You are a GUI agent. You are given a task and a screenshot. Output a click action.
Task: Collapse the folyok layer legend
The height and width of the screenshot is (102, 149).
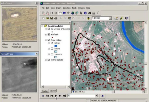pos(49,43)
